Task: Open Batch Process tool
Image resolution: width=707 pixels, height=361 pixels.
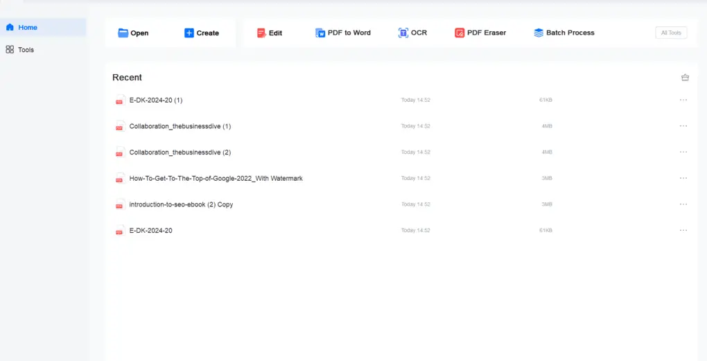Action: coord(564,33)
